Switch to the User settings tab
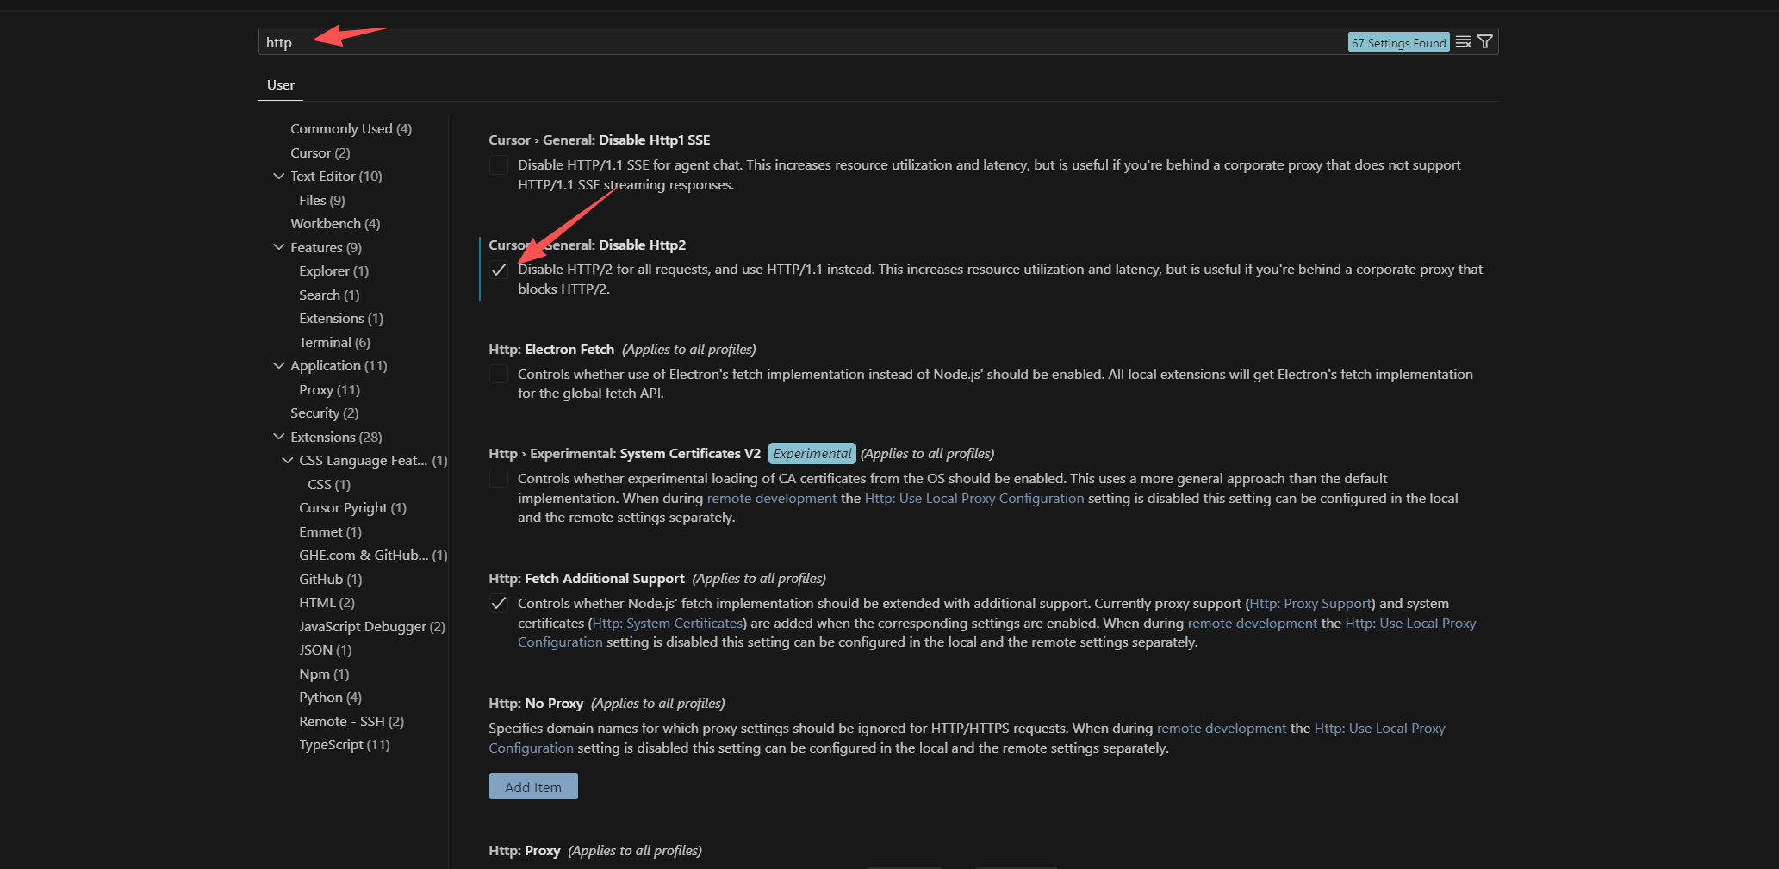Viewport: 1779px width, 869px height. click(x=281, y=85)
